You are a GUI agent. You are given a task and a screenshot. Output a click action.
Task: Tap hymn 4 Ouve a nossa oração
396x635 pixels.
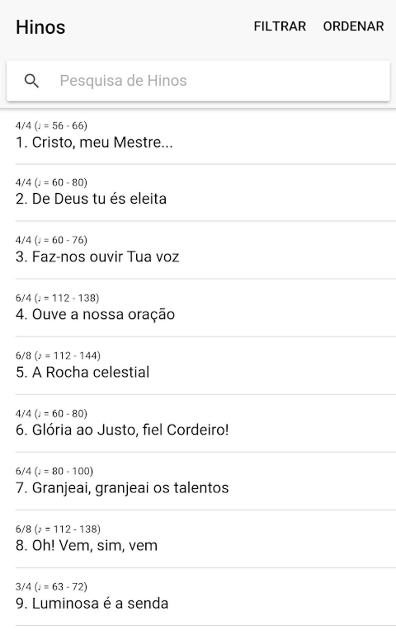pos(95,314)
